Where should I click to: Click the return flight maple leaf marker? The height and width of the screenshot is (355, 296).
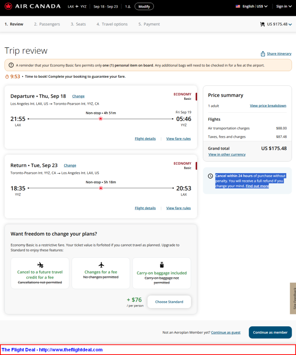[x=101, y=188]
